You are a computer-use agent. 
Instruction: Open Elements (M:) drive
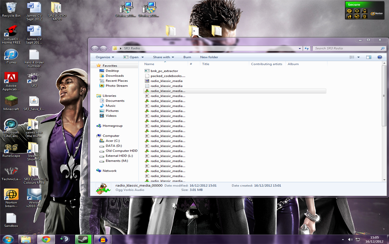click(x=117, y=161)
